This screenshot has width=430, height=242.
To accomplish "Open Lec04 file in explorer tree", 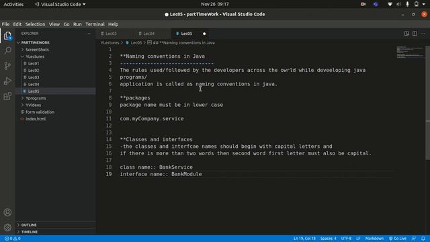I will click(34, 84).
